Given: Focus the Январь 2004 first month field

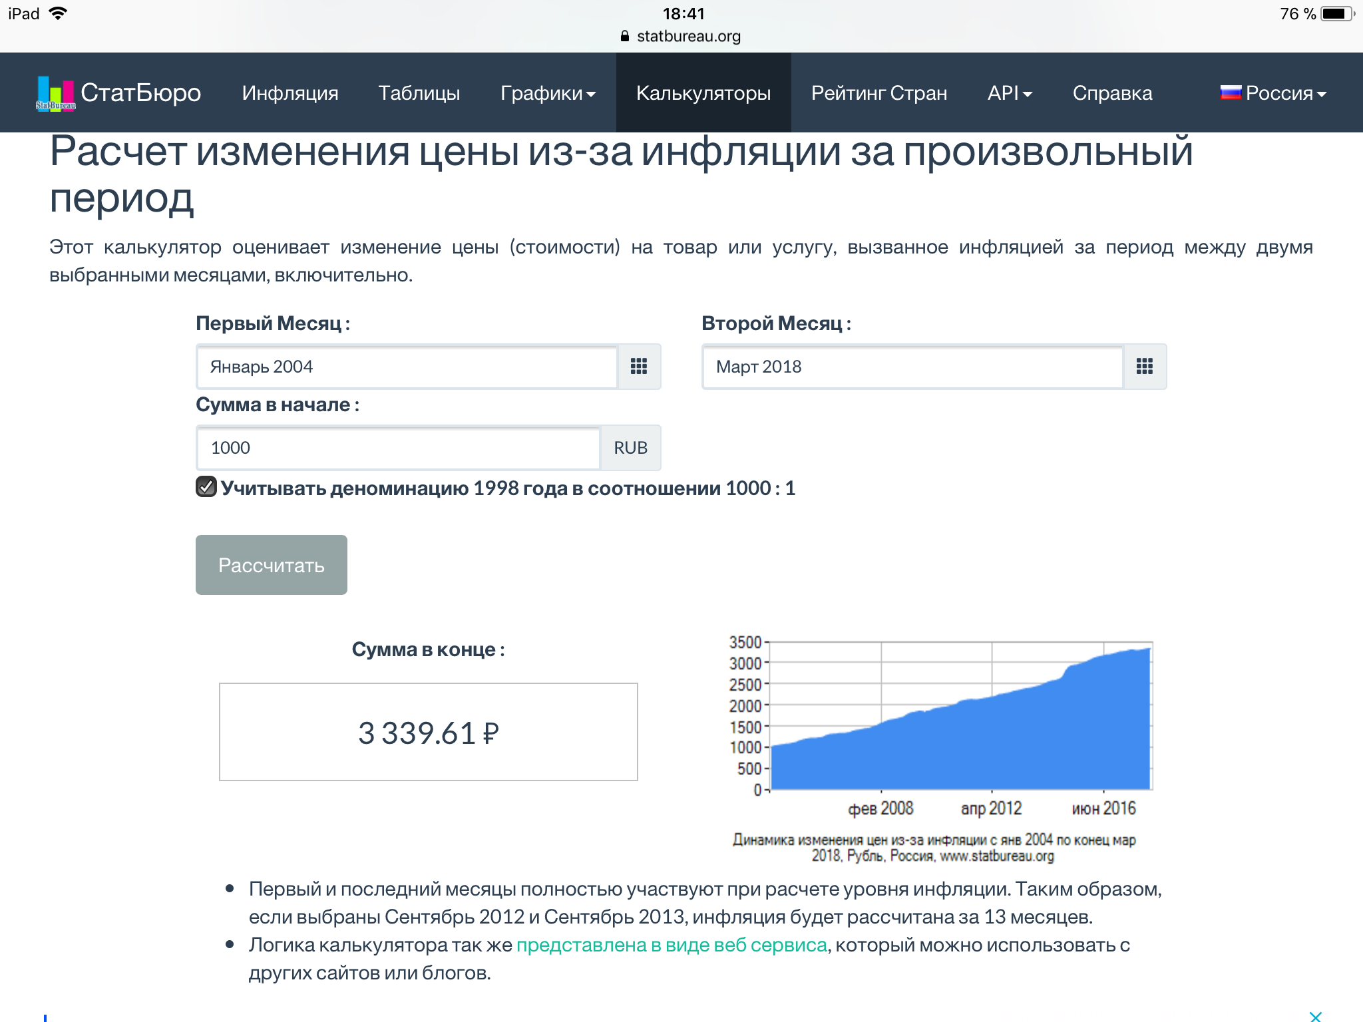Looking at the screenshot, I should 407,367.
